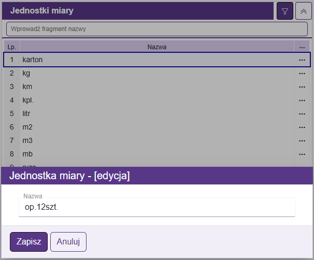Sort by the Nazwa column header
Viewport: 314px width, 260px height.
(156, 47)
